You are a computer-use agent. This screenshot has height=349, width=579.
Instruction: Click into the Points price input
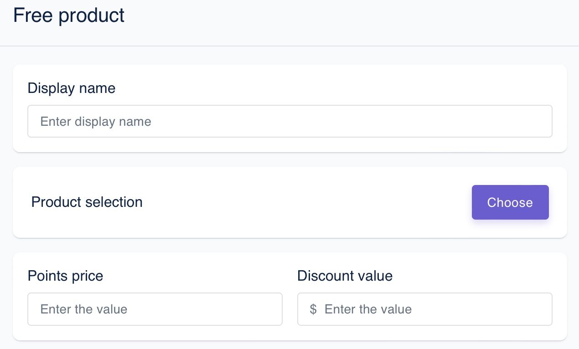[x=155, y=309]
